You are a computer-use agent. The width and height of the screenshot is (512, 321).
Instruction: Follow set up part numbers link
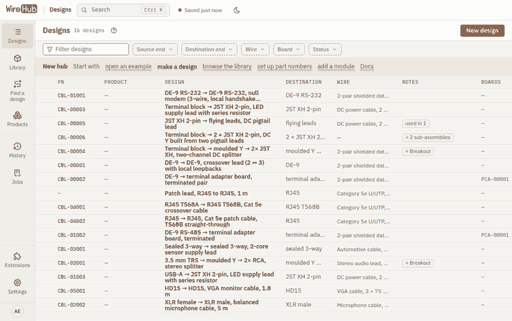click(x=284, y=66)
